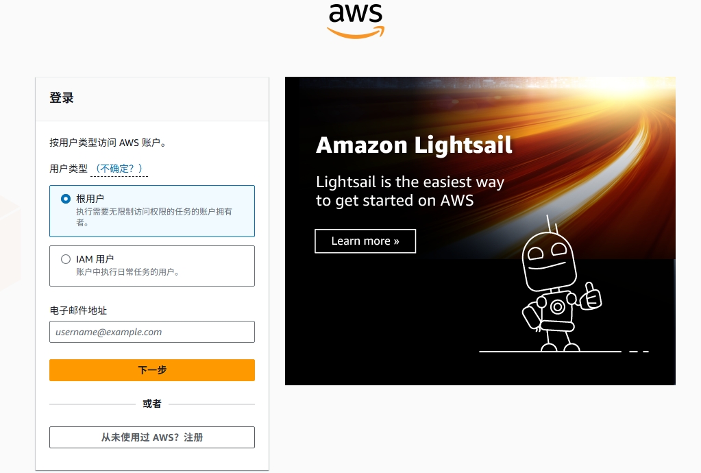Click the 电子邮件地址 field label
Screen dimensions: 701x473
pyautogui.click(x=78, y=311)
